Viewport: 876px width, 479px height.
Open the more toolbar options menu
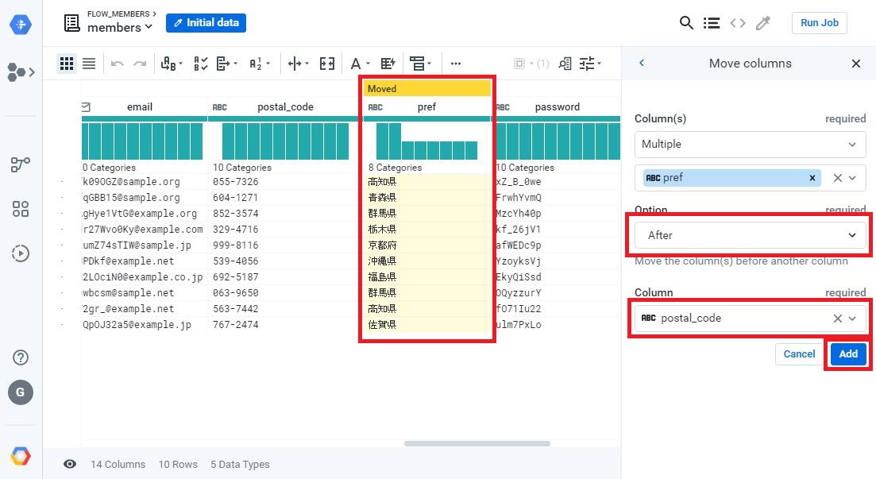point(456,64)
